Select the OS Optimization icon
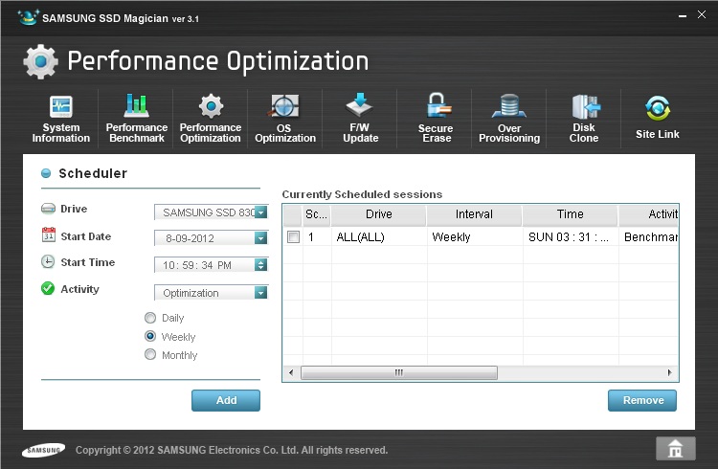Image resolution: width=718 pixels, height=469 pixels. click(x=284, y=118)
